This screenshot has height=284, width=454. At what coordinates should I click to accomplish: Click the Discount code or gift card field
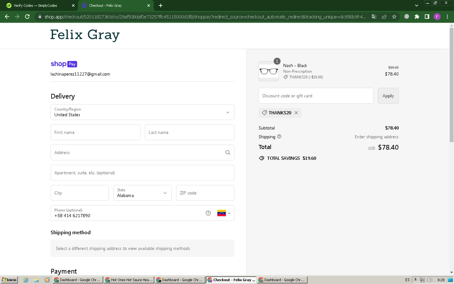pyautogui.click(x=316, y=96)
